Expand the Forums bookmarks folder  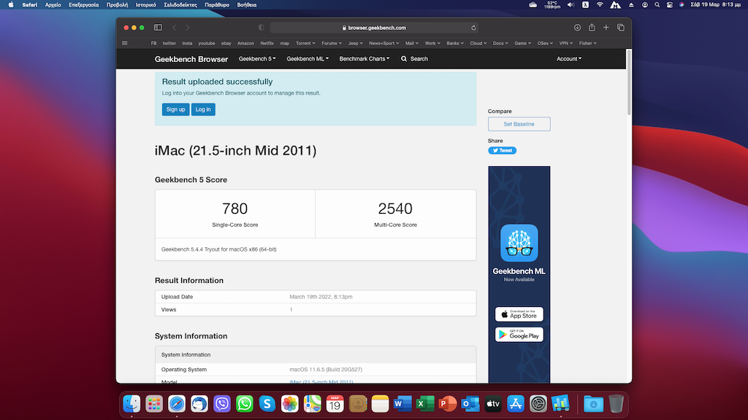(332, 43)
